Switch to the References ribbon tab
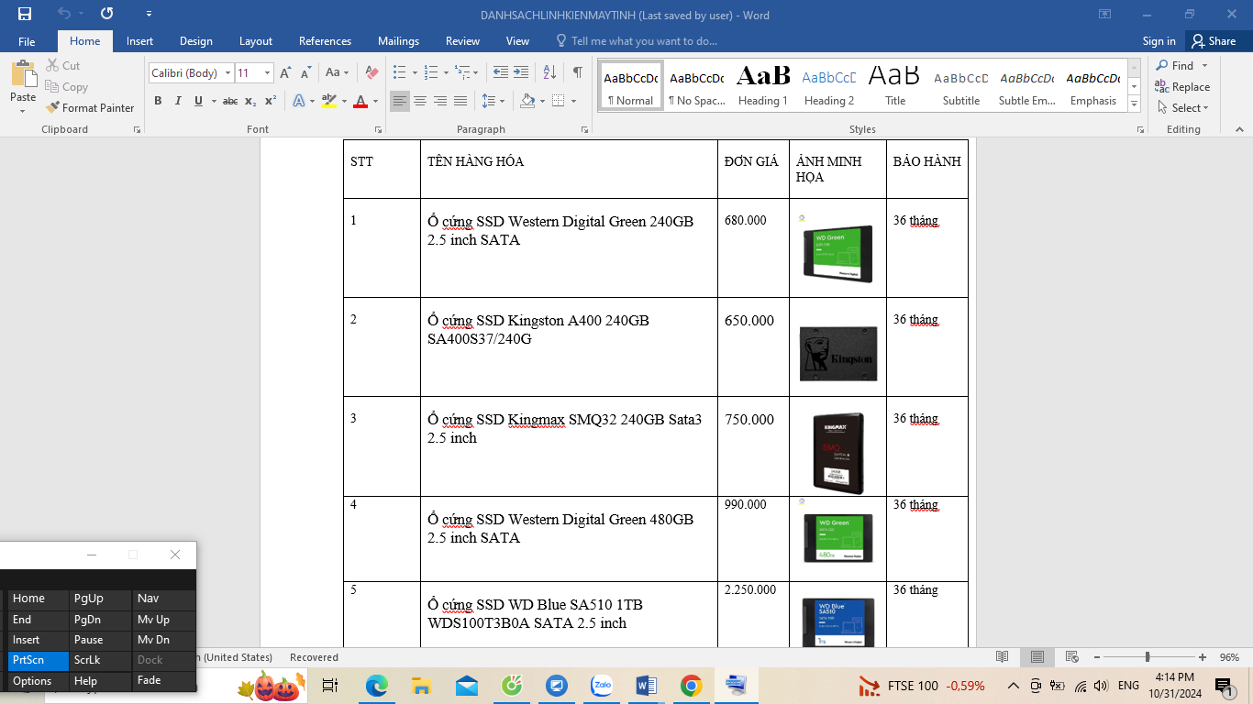This screenshot has width=1253, height=704. tap(325, 41)
